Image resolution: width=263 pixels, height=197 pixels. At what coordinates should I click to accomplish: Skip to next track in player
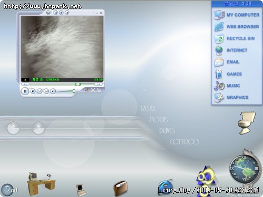tap(46, 91)
